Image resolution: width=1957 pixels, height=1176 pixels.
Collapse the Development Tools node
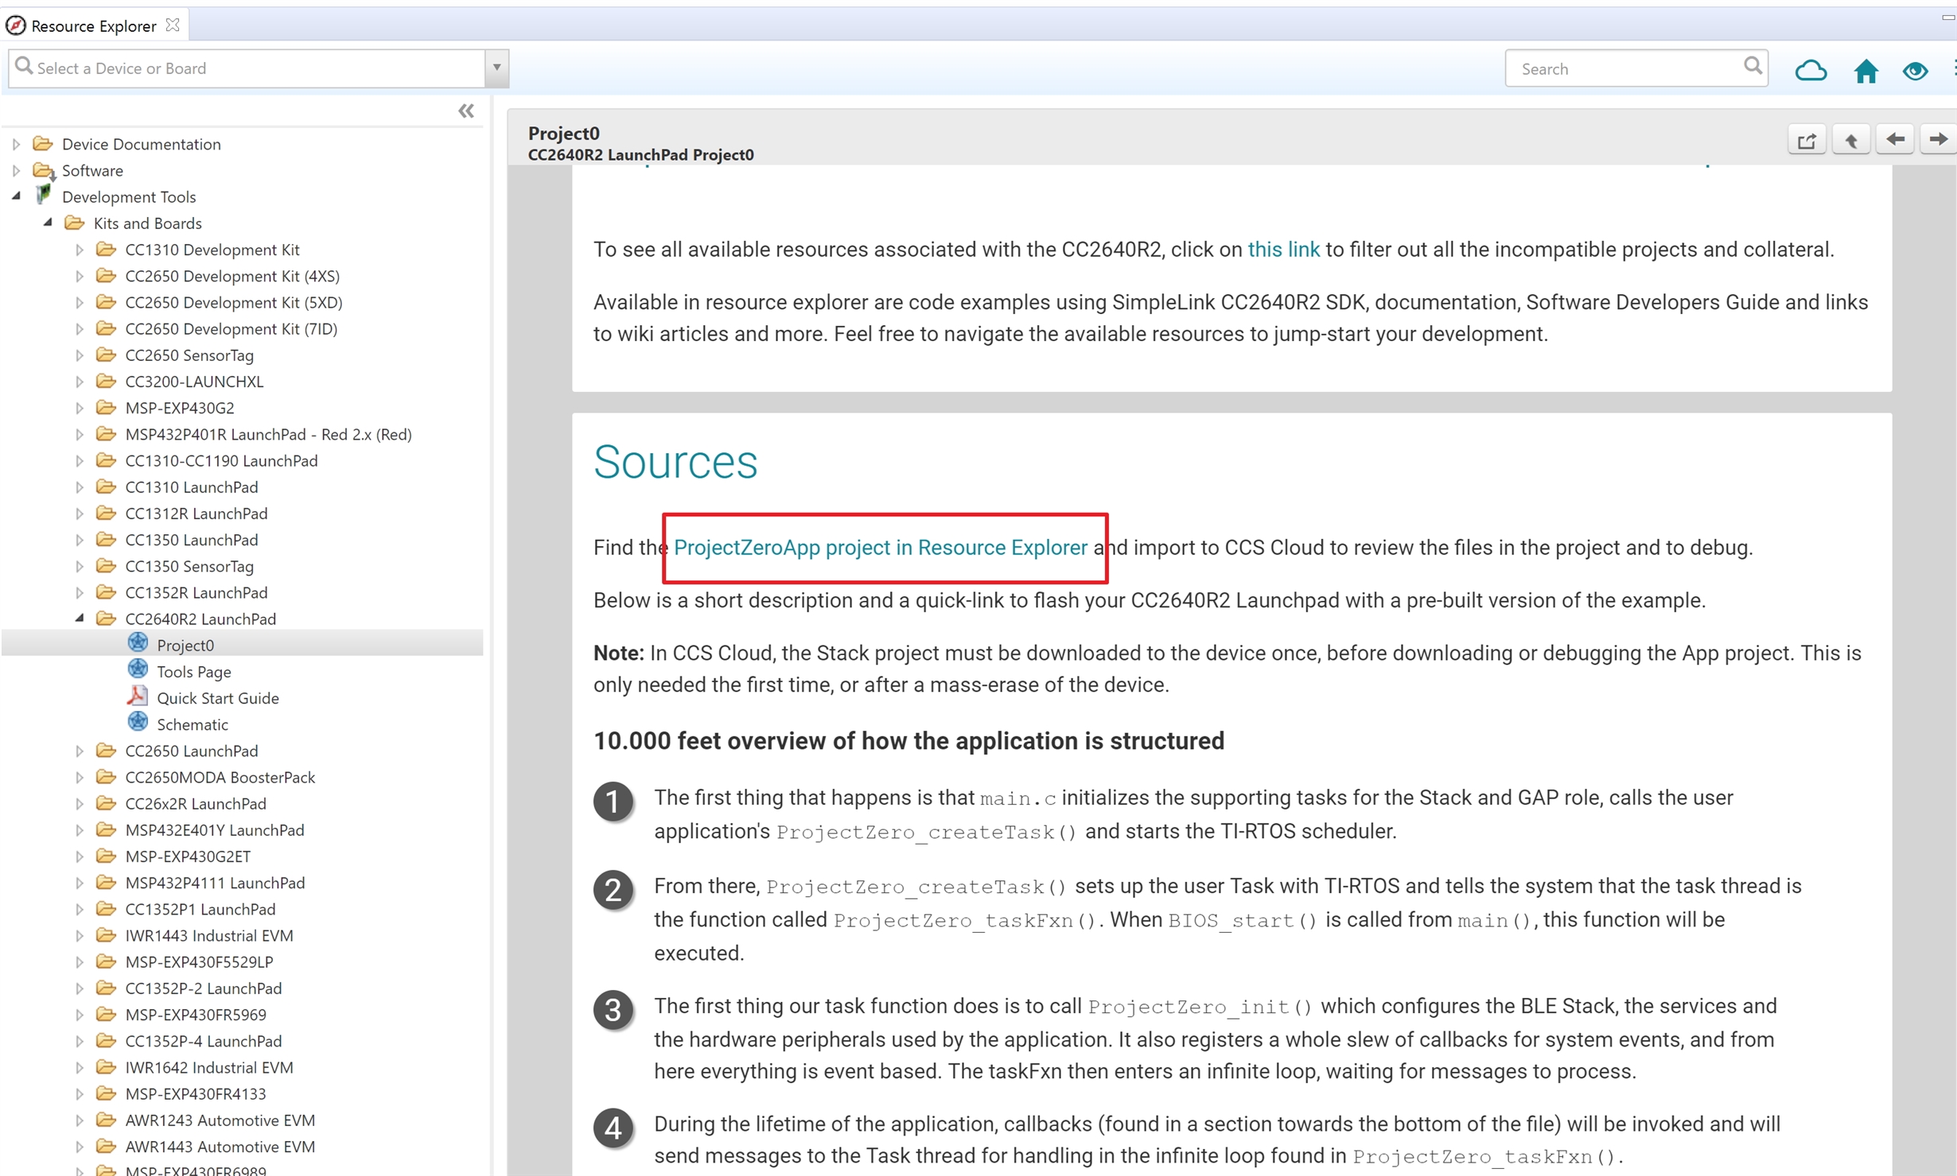tap(16, 196)
